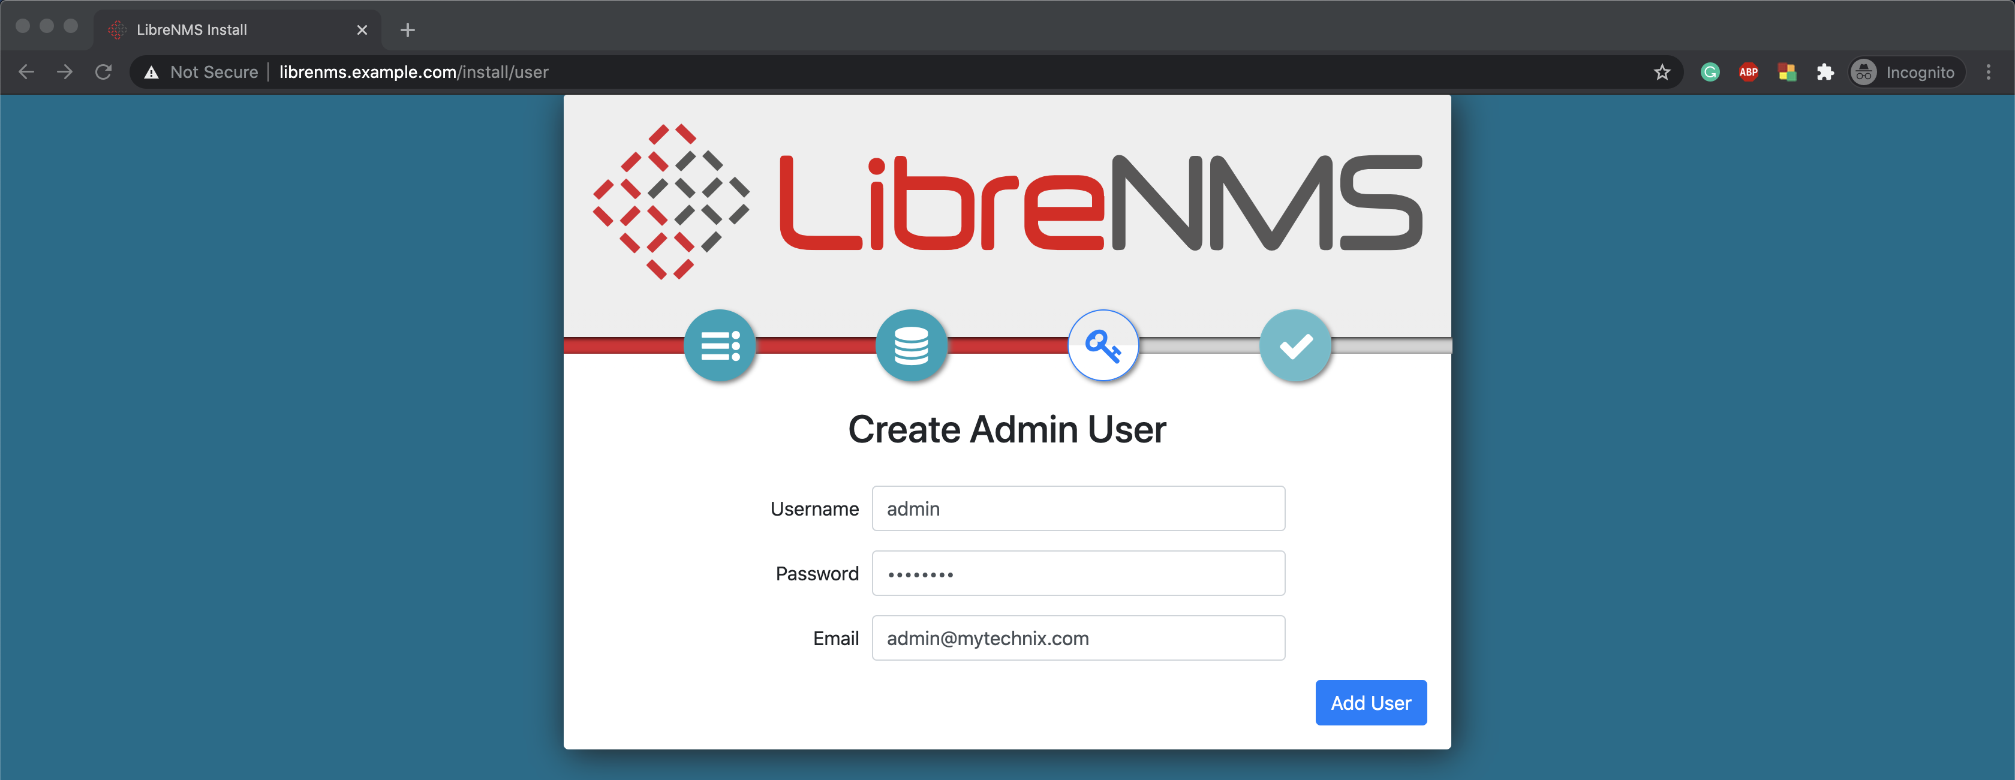Go back to previous page
2015x780 pixels.
tap(26, 72)
